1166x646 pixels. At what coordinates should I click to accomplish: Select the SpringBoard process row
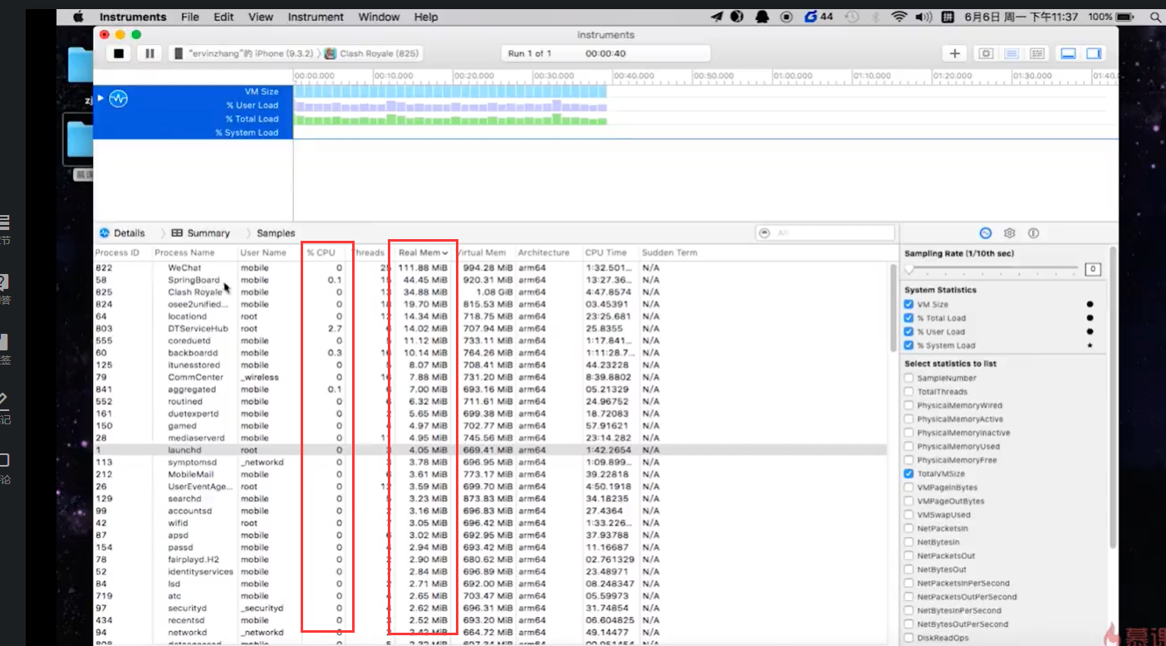pyautogui.click(x=490, y=280)
